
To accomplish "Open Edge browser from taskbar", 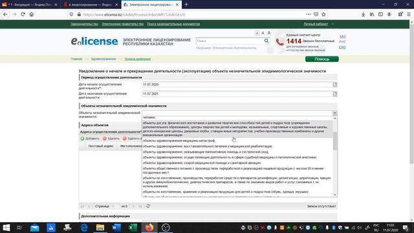I will (83, 227).
